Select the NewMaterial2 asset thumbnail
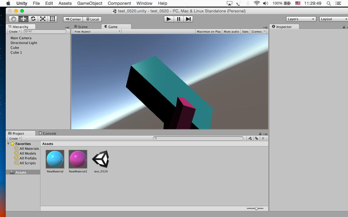 (78, 159)
